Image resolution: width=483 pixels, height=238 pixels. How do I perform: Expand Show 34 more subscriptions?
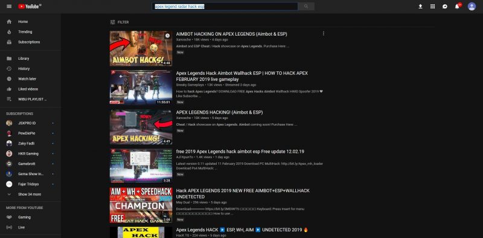coord(31,195)
